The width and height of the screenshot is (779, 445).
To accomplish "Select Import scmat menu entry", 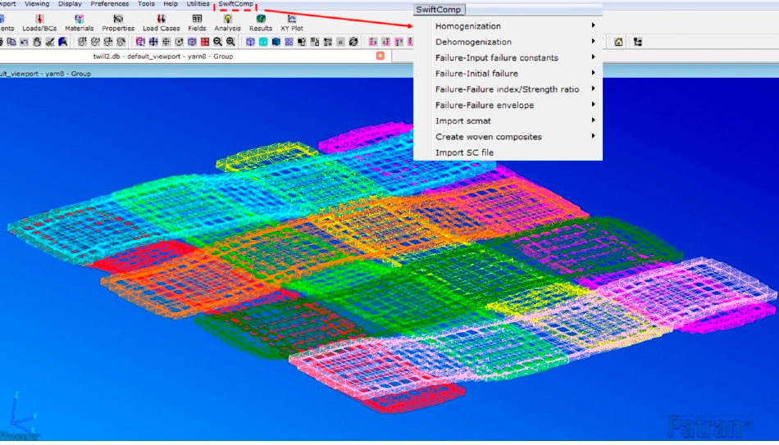I will [463, 120].
